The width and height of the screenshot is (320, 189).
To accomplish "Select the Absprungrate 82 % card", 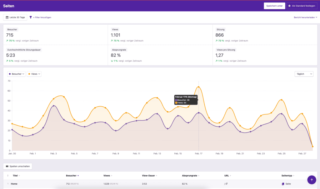I will pos(160,55).
